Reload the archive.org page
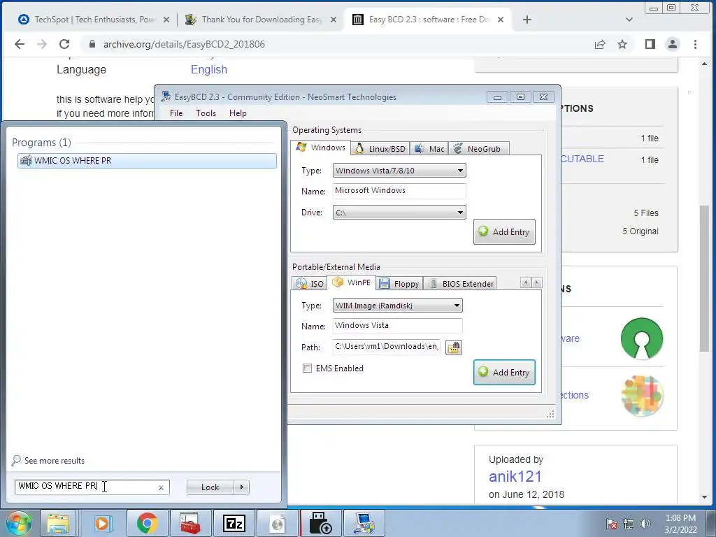The width and height of the screenshot is (716, 537). [x=64, y=44]
